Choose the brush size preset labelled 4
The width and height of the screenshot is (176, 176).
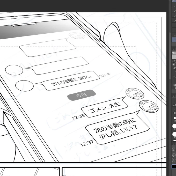(x=174, y=127)
